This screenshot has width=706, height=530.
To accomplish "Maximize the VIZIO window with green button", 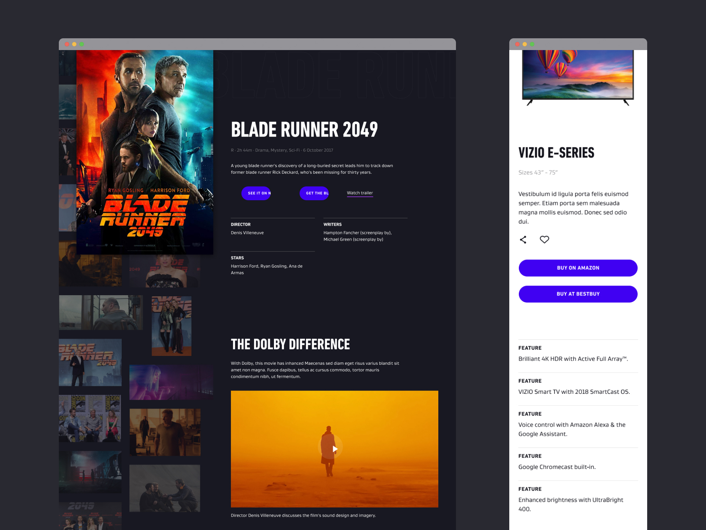I will 532,44.
